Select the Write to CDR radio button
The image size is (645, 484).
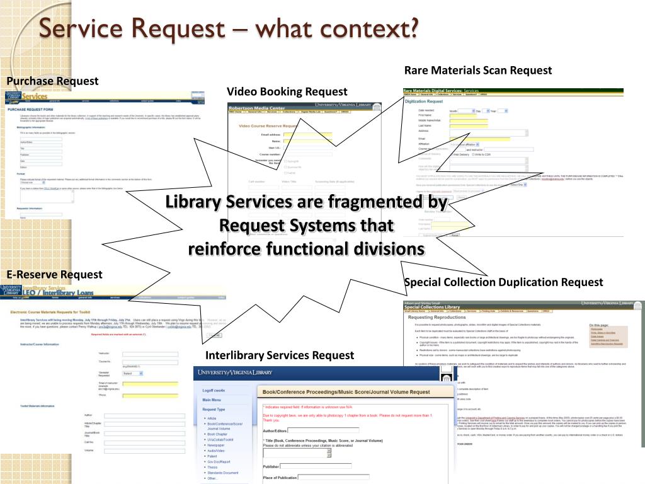click(x=473, y=155)
